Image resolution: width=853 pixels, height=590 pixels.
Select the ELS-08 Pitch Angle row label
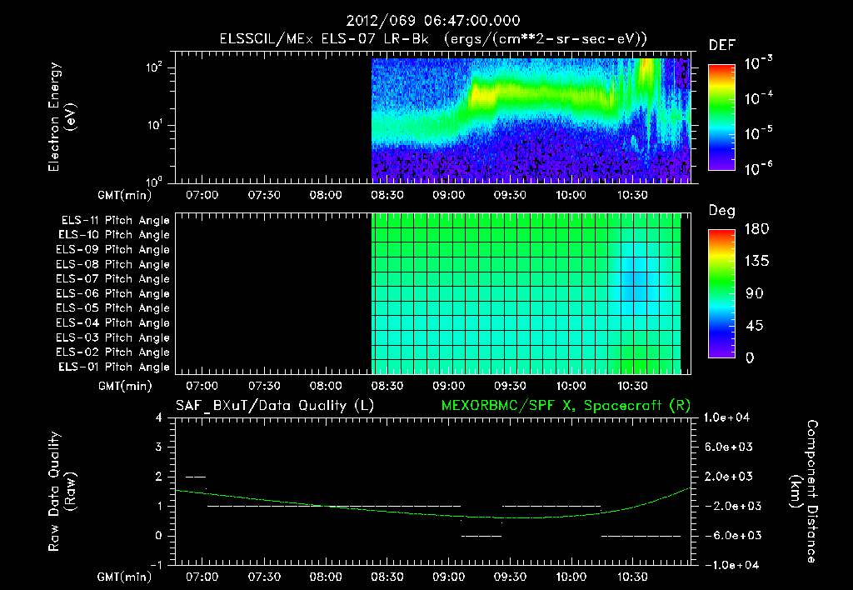pyautogui.click(x=112, y=264)
